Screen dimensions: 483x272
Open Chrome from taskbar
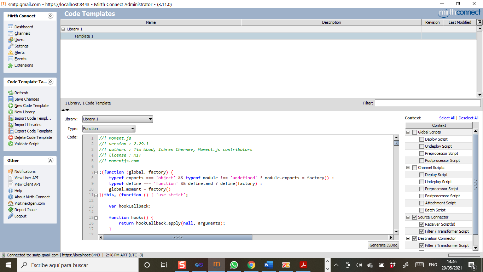click(251, 265)
